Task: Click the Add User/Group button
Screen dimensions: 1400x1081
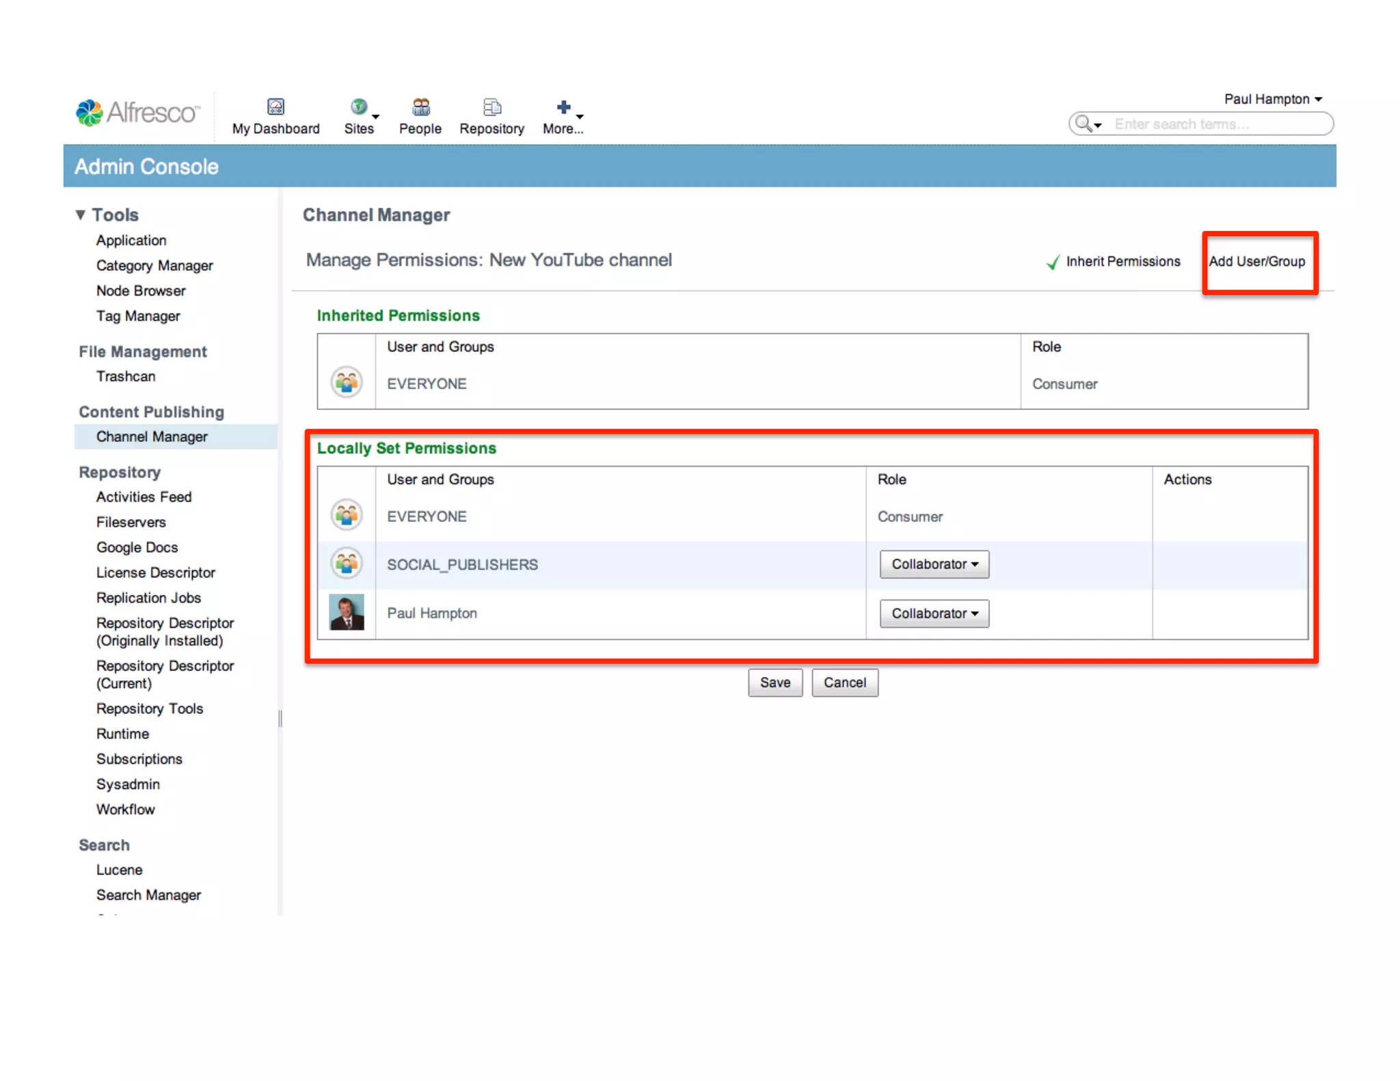Action: pyautogui.click(x=1257, y=262)
